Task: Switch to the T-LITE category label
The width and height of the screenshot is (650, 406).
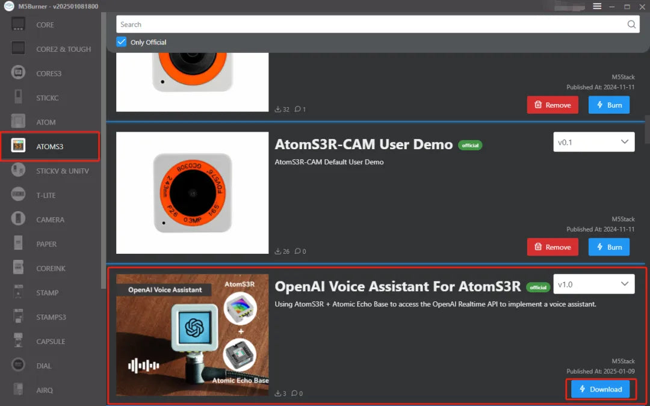Action: (46, 195)
